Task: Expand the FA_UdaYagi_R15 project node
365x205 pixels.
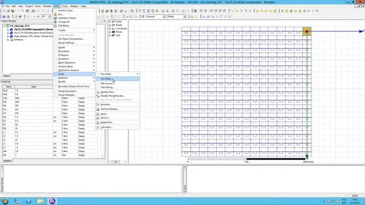Action: click(5, 26)
